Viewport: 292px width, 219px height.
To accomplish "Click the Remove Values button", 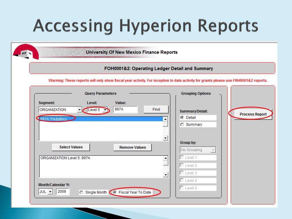I will pyautogui.click(x=133, y=147).
